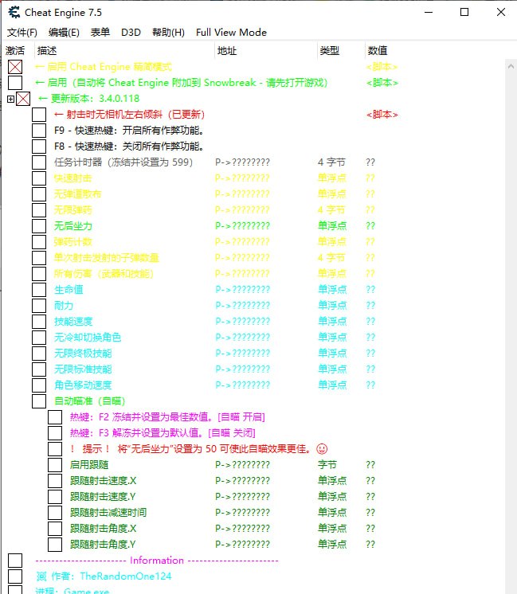Image resolution: width=517 pixels, height=594 pixels.
Task: Check the F9 快速热键 entry
Action: pyautogui.click(x=39, y=131)
